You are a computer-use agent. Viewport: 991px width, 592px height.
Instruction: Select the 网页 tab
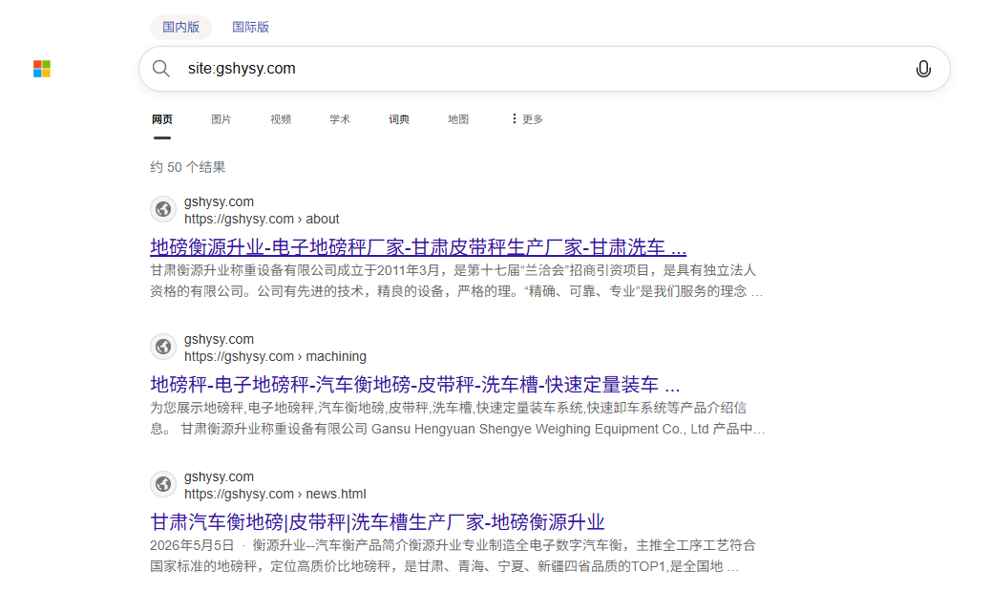(161, 118)
